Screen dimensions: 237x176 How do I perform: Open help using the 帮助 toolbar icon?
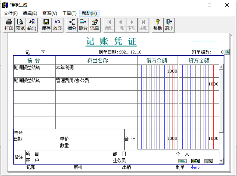157,25
